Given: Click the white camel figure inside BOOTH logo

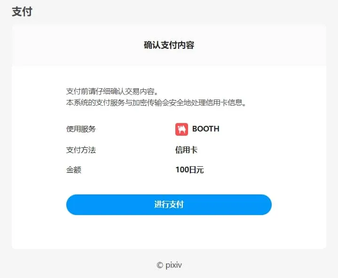Looking at the screenshot, I should pos(181,129).
